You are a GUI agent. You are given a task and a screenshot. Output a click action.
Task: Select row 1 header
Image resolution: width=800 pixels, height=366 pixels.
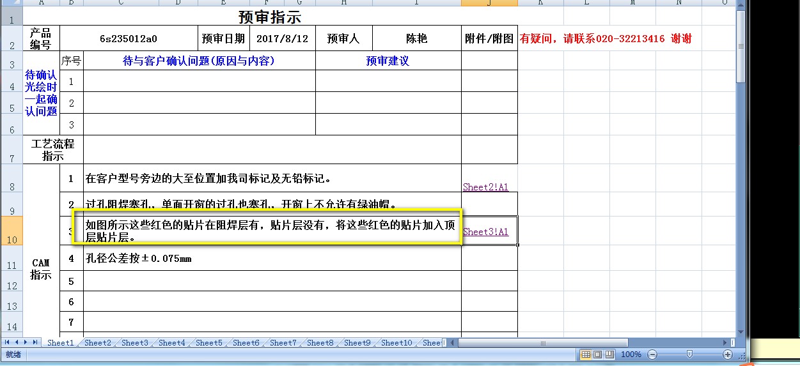pos(11,17)
